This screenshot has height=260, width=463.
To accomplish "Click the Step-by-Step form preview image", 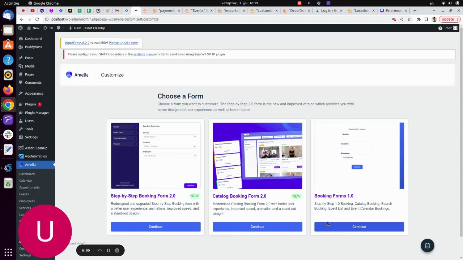I will tap(156, 156).
